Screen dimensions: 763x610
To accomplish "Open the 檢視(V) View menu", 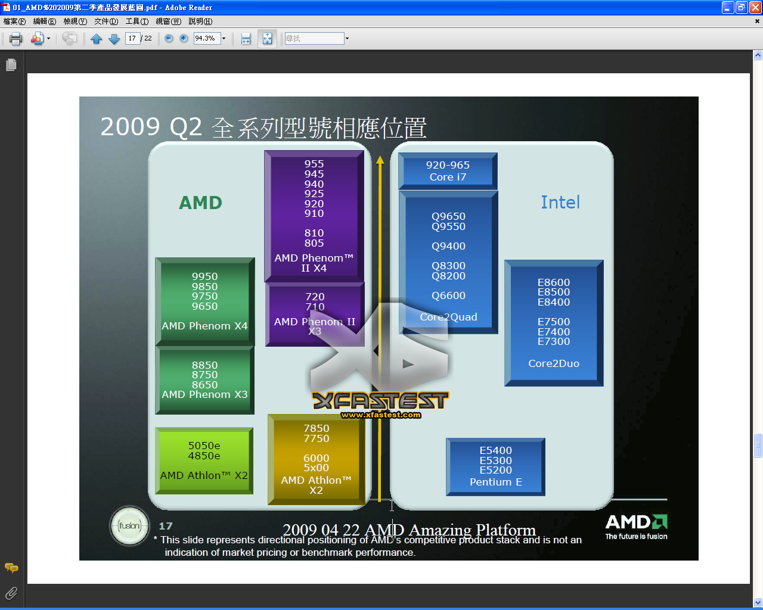I will 75,21.
